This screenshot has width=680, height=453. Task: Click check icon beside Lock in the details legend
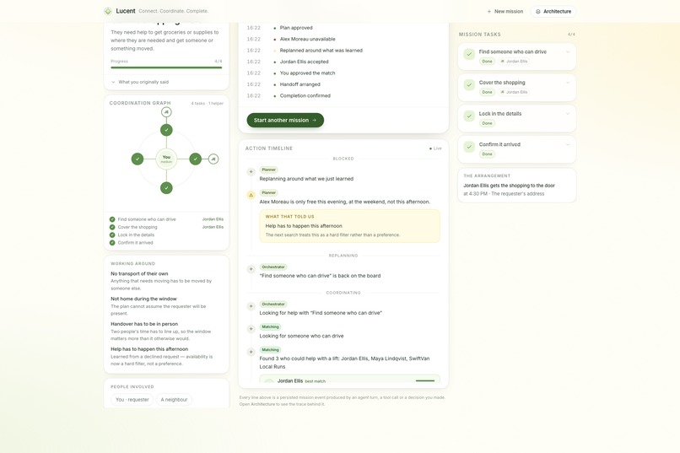(112, 235)
